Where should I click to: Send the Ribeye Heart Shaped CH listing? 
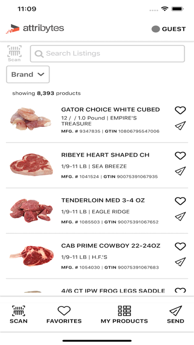(x=180, y=171)
